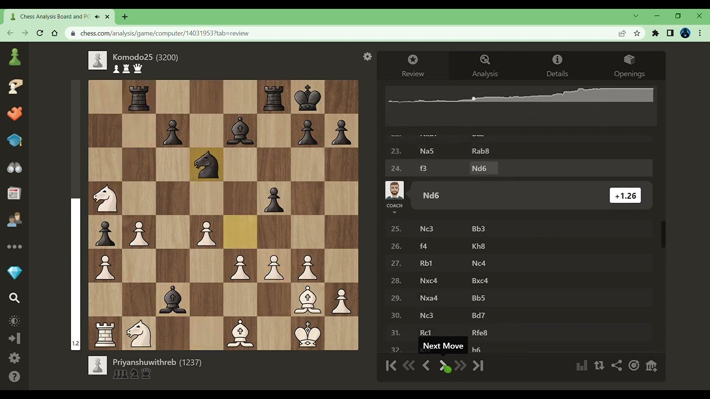
Task: Jump to the last move button
Action: click(x=478, y=366)
